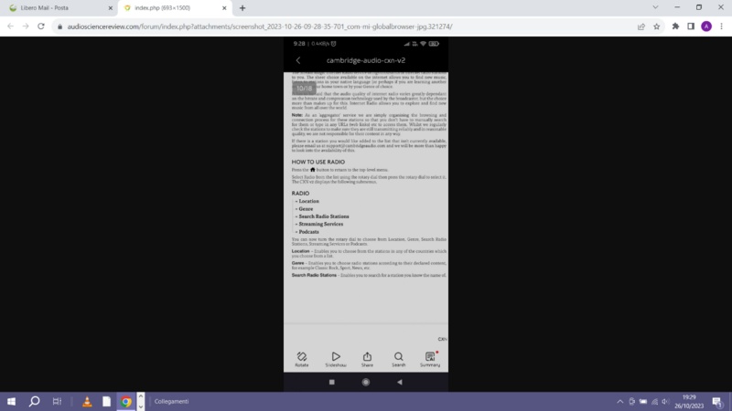
Task: Tap the Android home circle button
Action: (x=365, y=382)
